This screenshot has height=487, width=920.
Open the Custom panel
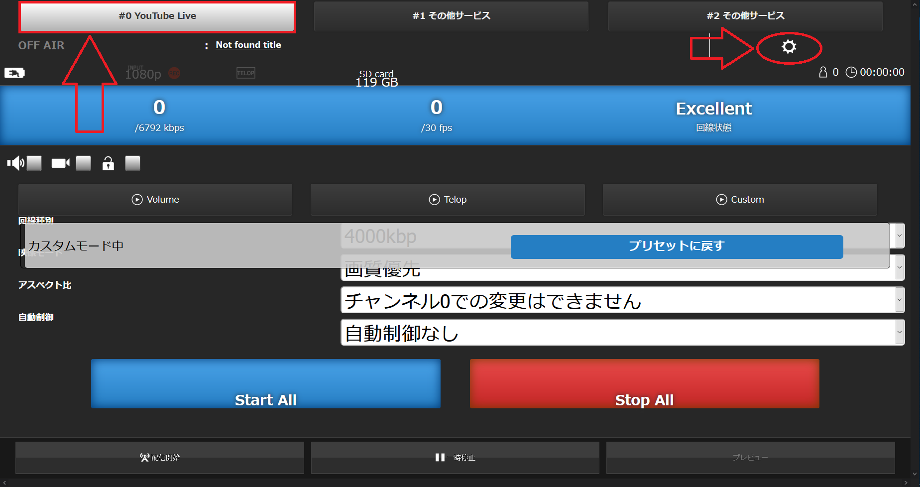coord(740,200)
